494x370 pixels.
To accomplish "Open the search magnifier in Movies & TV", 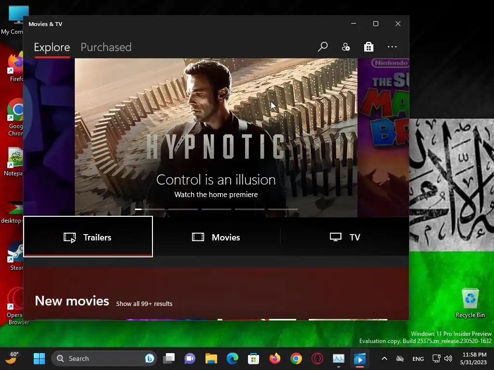I will point(323,47).
